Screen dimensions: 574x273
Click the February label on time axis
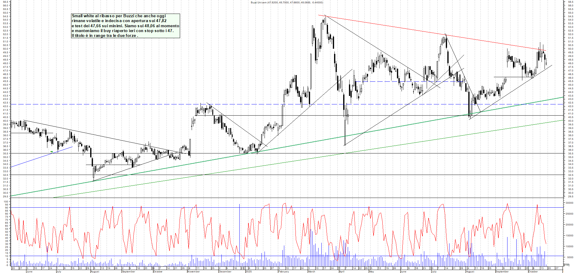click(283, 271)
